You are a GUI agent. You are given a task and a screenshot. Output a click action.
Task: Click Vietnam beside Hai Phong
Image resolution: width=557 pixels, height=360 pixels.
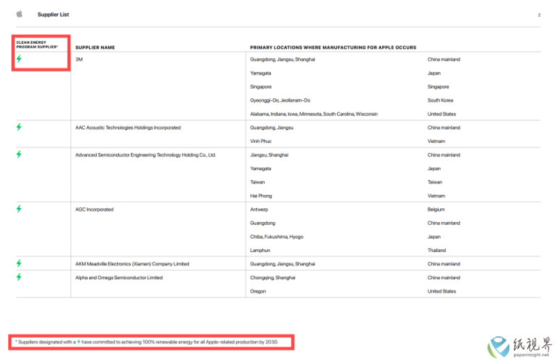(x=437, y=196)
